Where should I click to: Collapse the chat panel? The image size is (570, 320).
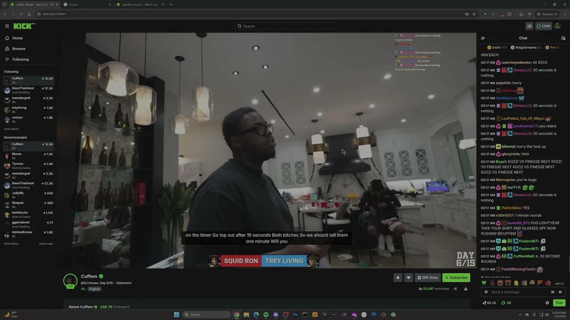pyautogui.click(x=483, y=38)
